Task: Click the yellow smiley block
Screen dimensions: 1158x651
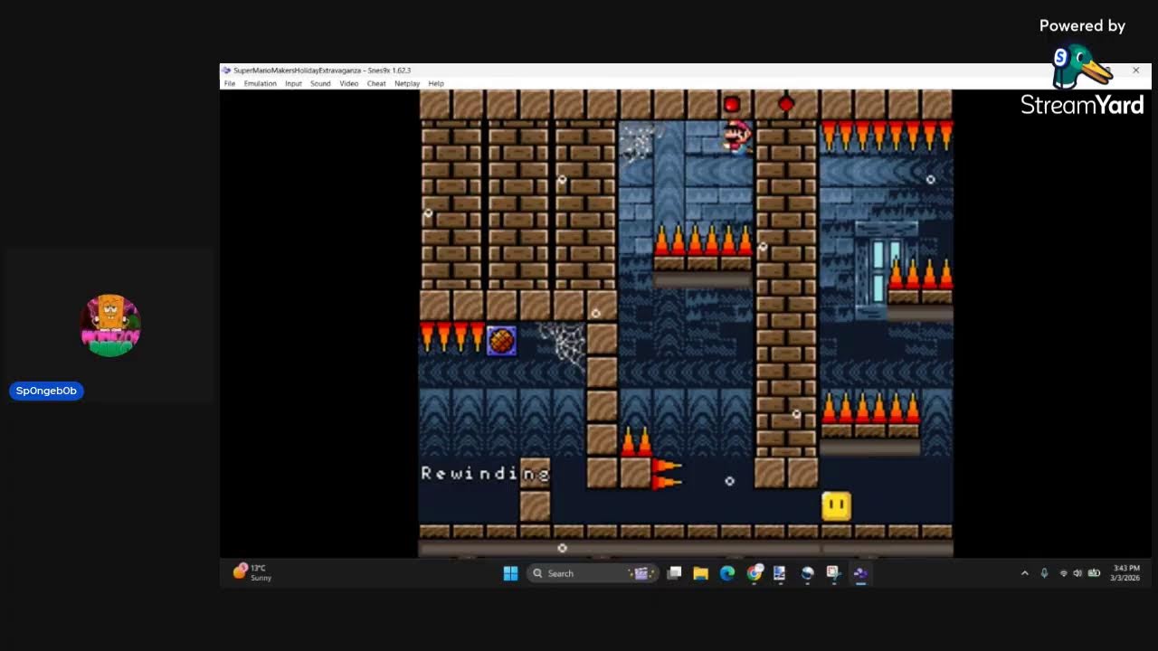Action: (x=836, y=505)
